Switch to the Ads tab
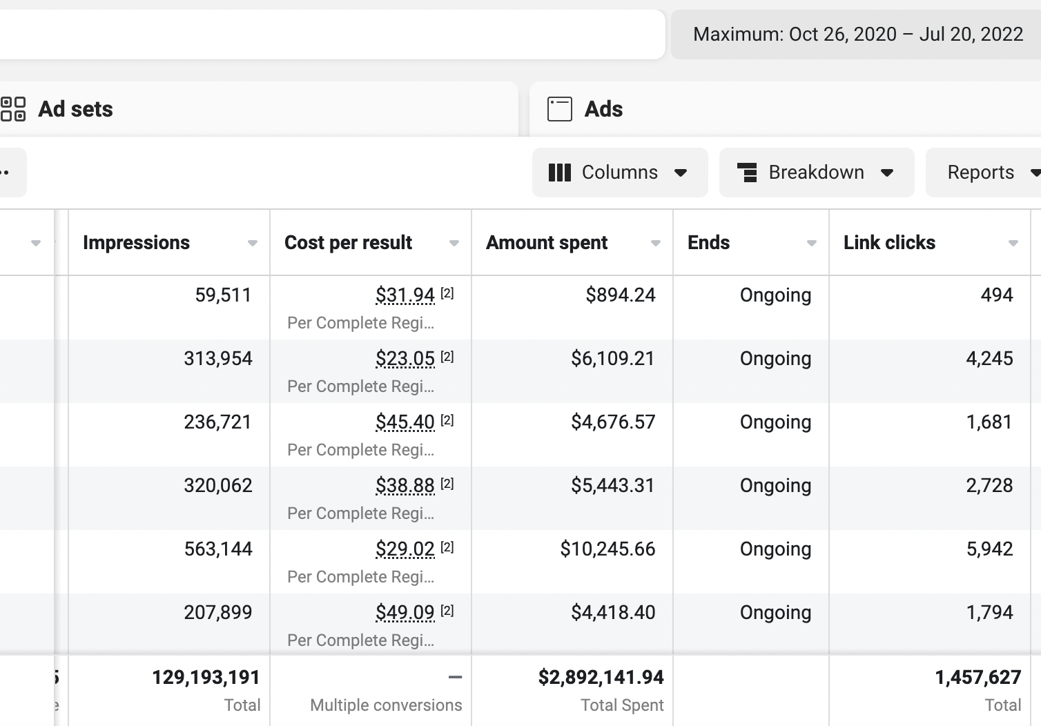This screenshot has width=1041, height=726. click(603, 109)
